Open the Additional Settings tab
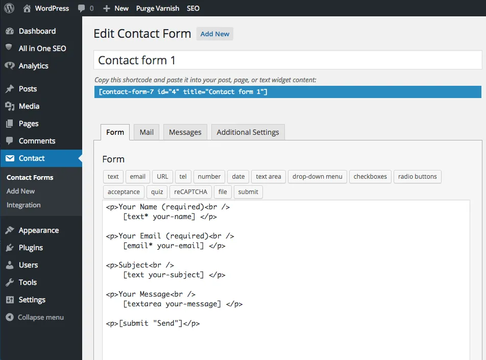This screenshot has width=486, height=360. tap(248, 132)
